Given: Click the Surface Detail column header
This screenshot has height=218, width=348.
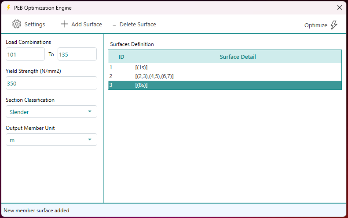Looking at the screenshot, I should pos(238,57).
